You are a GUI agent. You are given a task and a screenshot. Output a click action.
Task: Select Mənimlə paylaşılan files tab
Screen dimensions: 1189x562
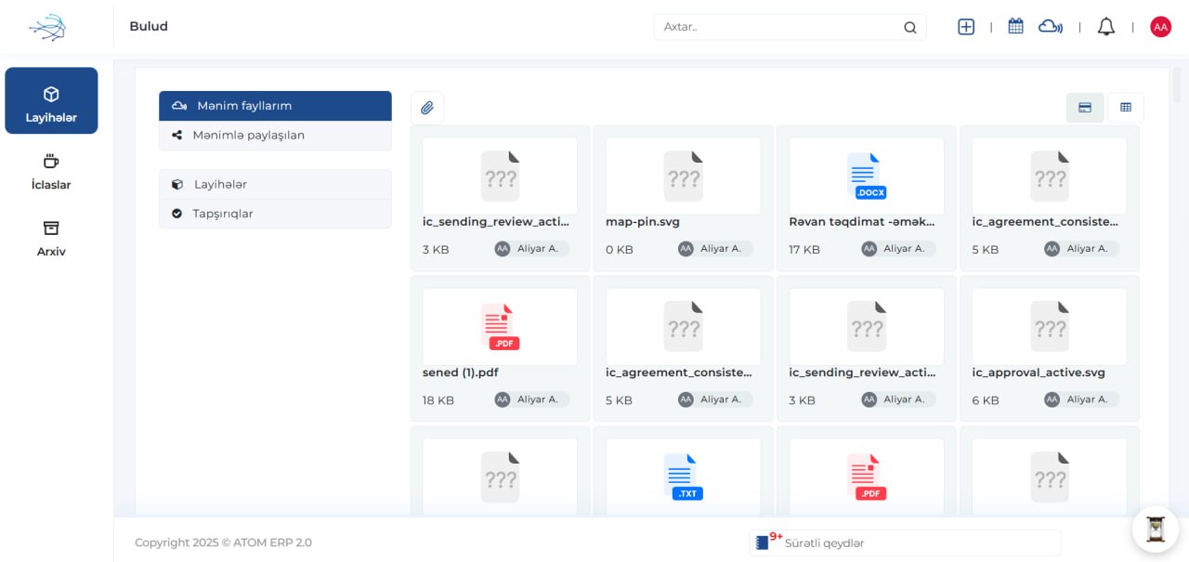click(275, 136)
